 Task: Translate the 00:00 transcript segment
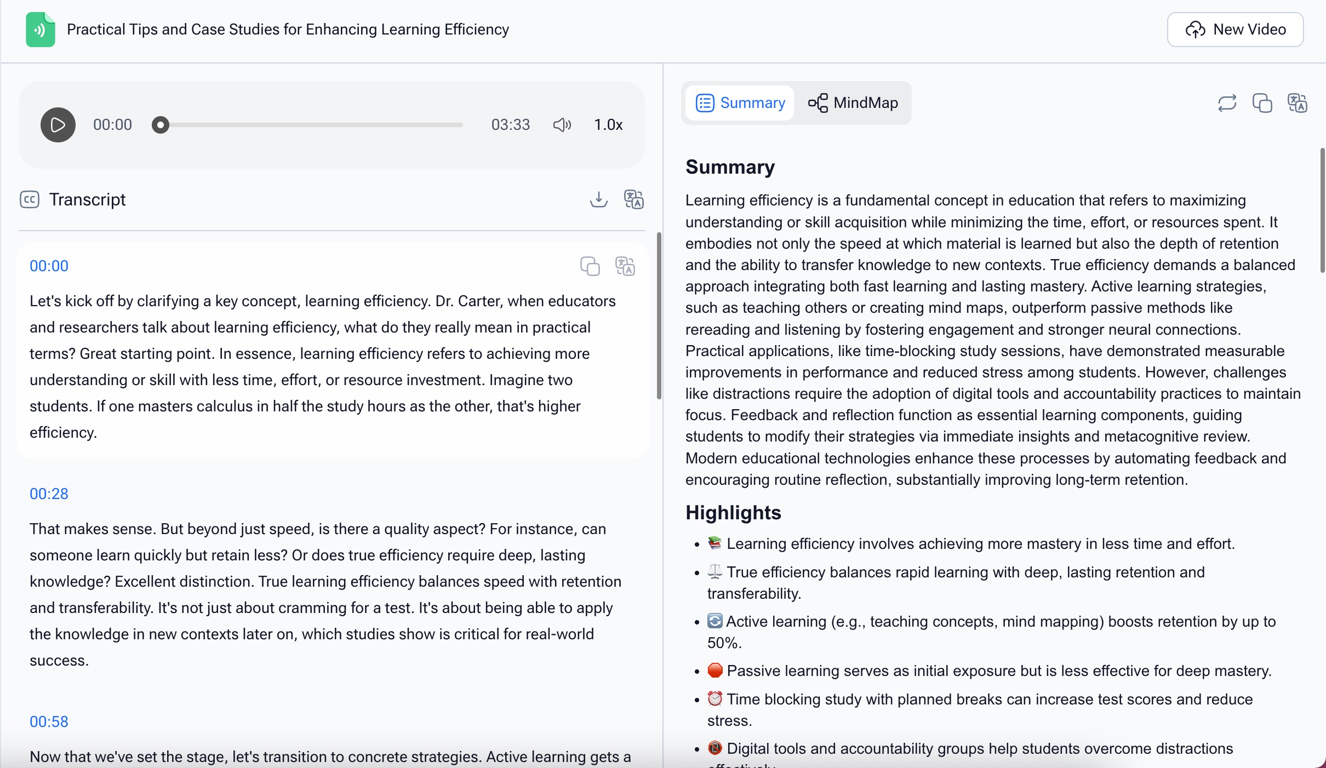625,266
